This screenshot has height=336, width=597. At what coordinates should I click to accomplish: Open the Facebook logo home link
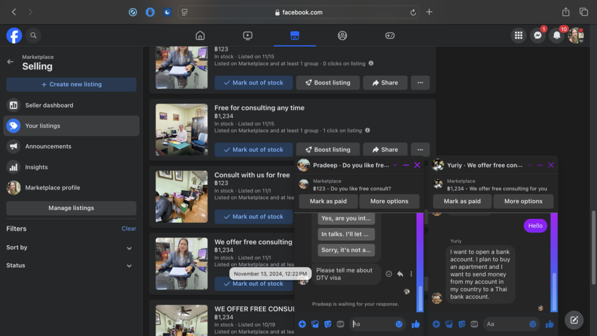14,36
